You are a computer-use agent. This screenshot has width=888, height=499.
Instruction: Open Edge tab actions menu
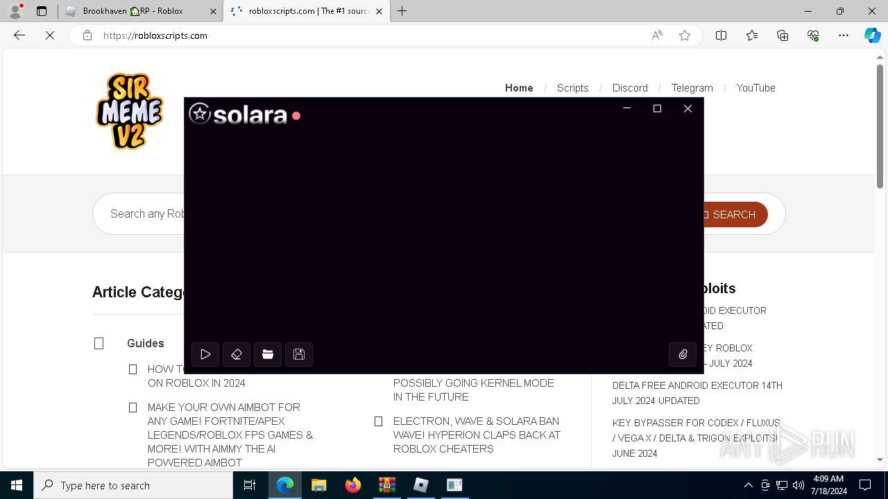click(42, 11)
